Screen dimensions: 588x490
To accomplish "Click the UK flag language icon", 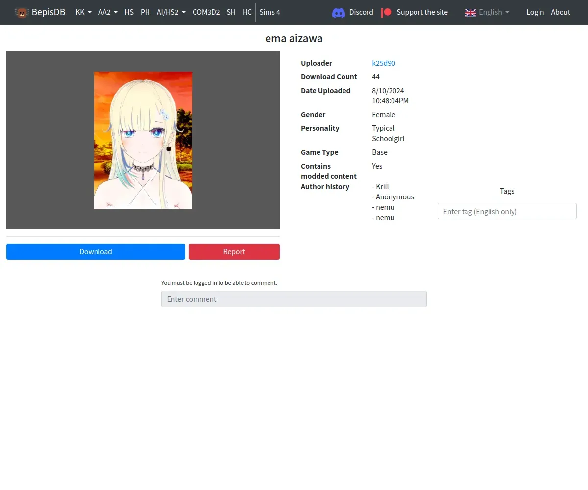I will [470, 12].
